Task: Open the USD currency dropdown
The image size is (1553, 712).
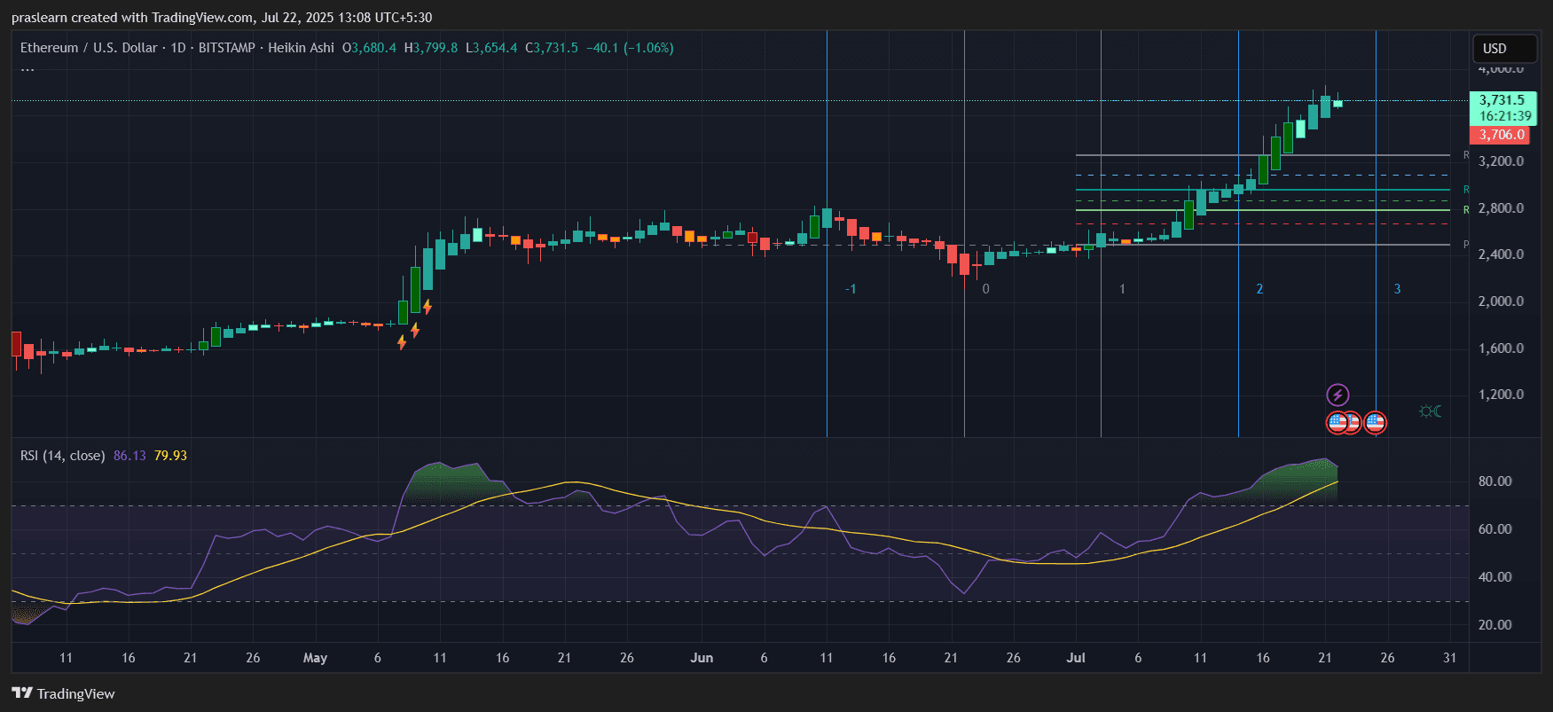Action: pyautogui.click(x=1503, y=49)
